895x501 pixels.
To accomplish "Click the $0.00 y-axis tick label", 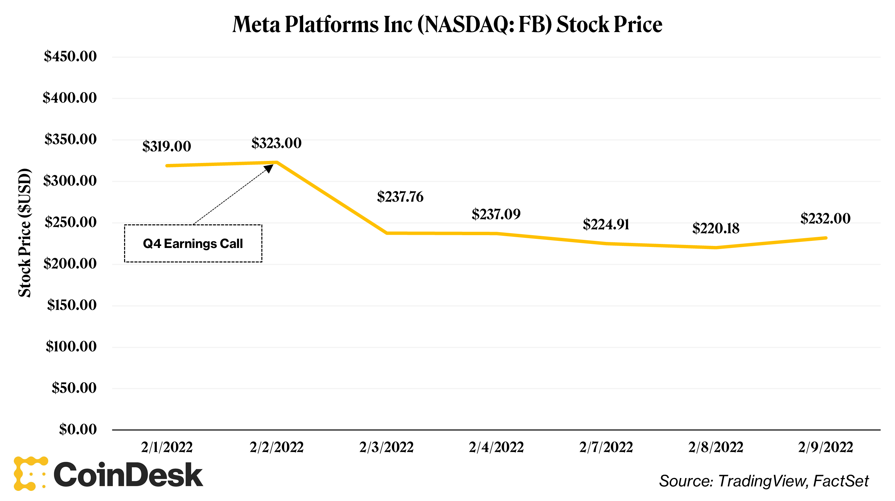I will [78, 429].
